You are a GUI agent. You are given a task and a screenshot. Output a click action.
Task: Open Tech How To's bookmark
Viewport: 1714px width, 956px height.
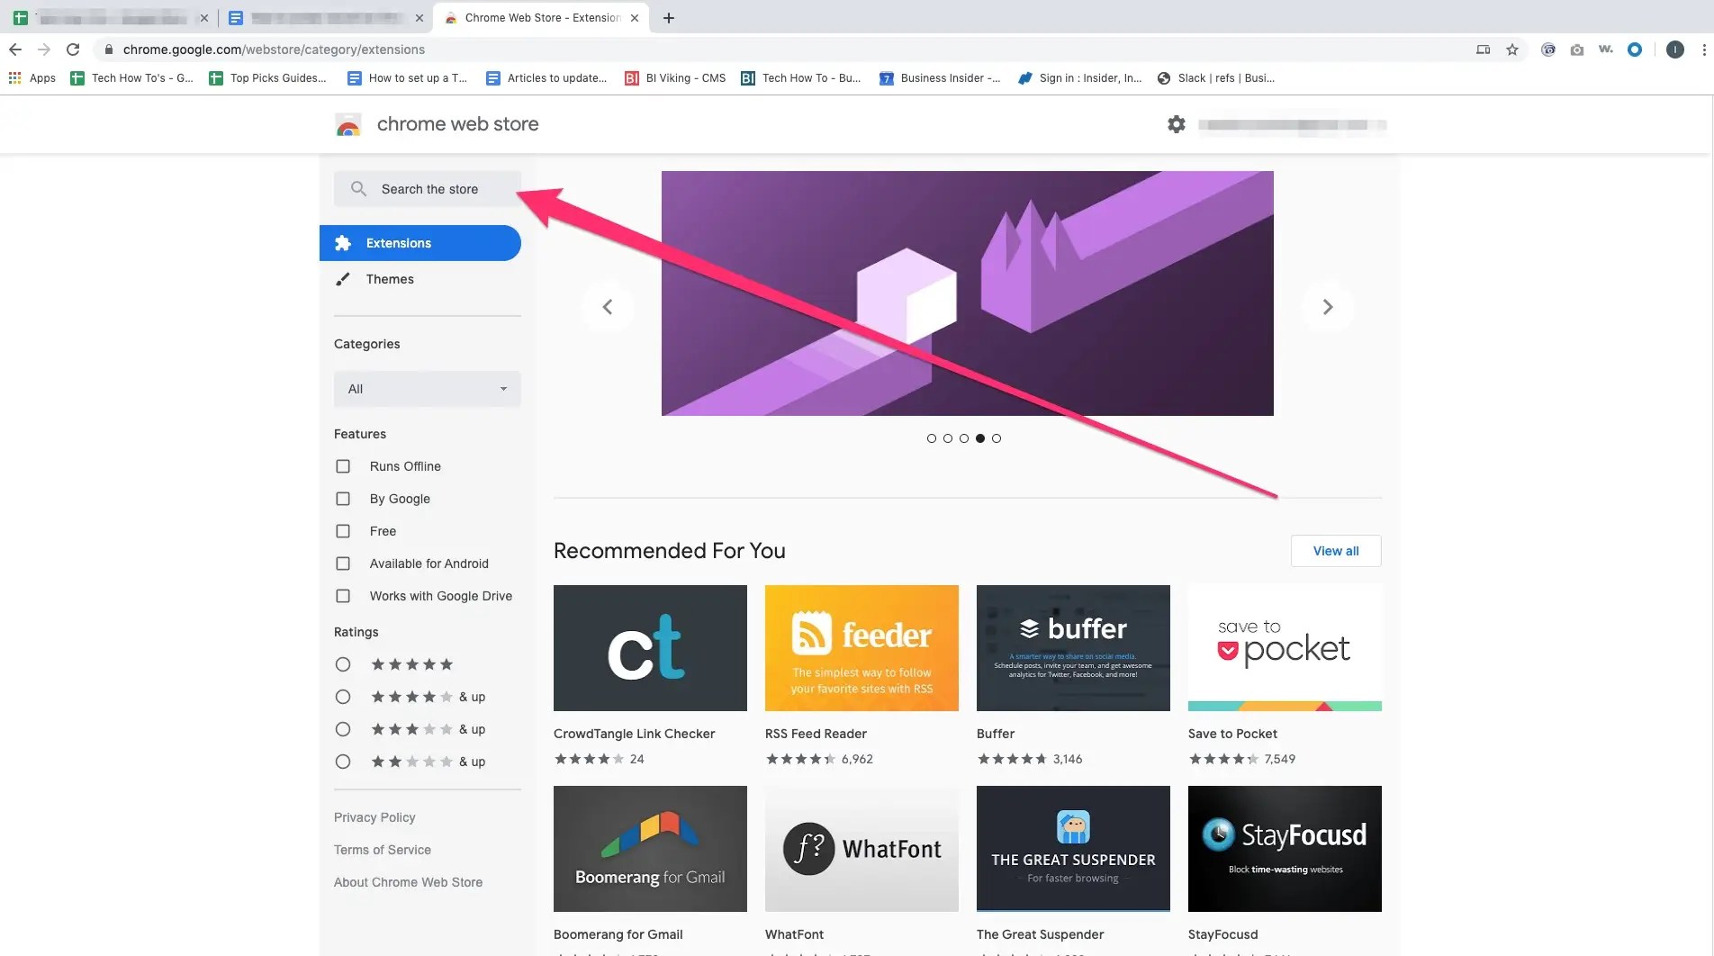132,78
